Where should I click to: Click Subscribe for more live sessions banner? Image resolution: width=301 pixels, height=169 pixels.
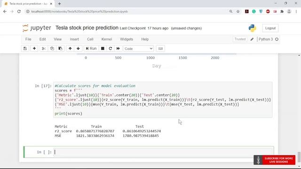[x=275, y=160]
